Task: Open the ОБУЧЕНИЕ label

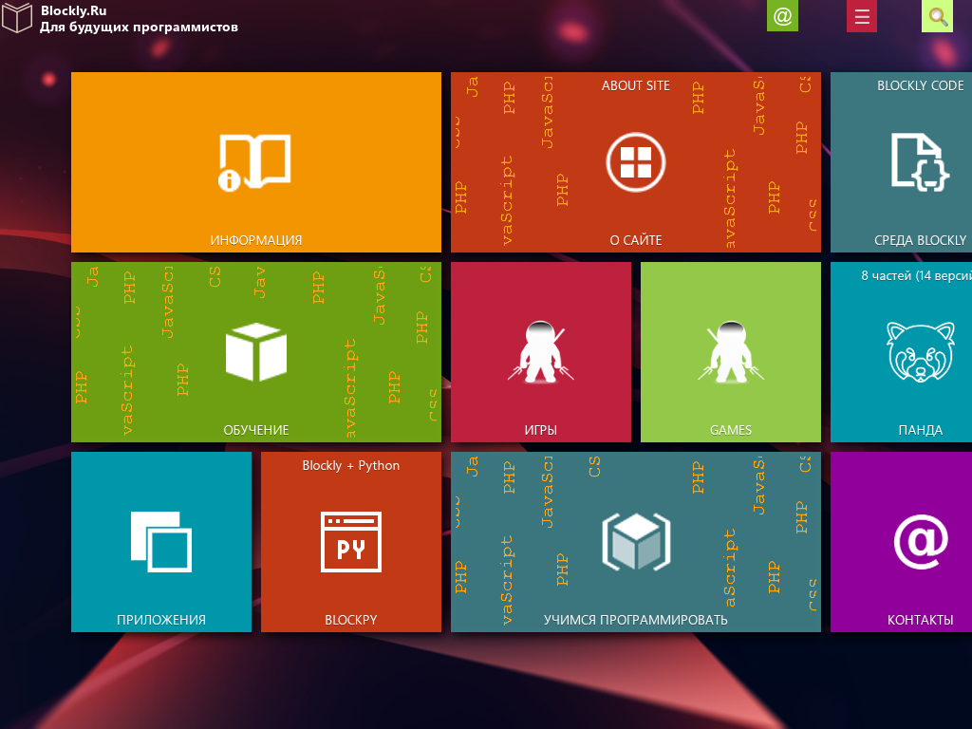Action: point(256,430)
